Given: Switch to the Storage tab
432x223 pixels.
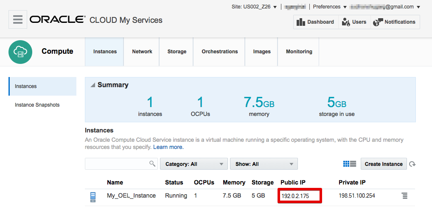Looking at the screenshot, I should (x=177, y=52).
